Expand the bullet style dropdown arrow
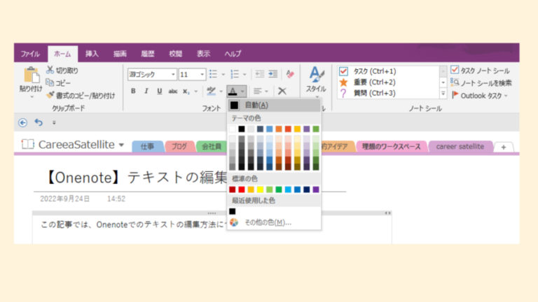Image resolution: width=538 pixels, height=302 pixels. coord(223,74)
